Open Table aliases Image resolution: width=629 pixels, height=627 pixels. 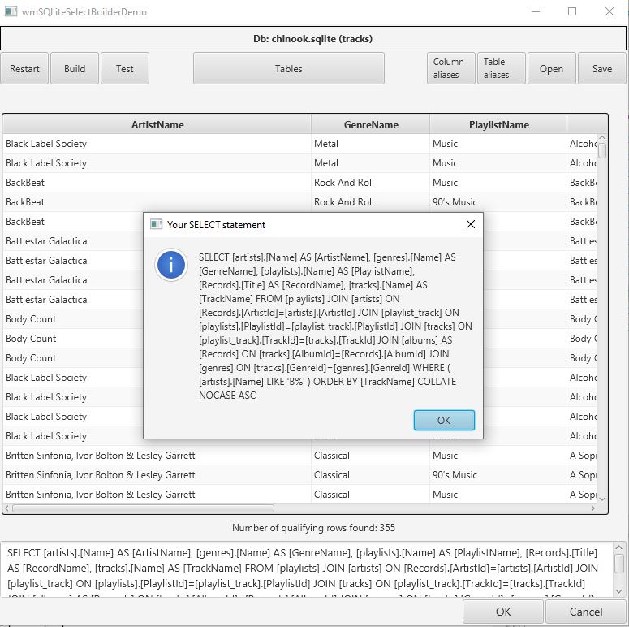click(x=501, y=69)
